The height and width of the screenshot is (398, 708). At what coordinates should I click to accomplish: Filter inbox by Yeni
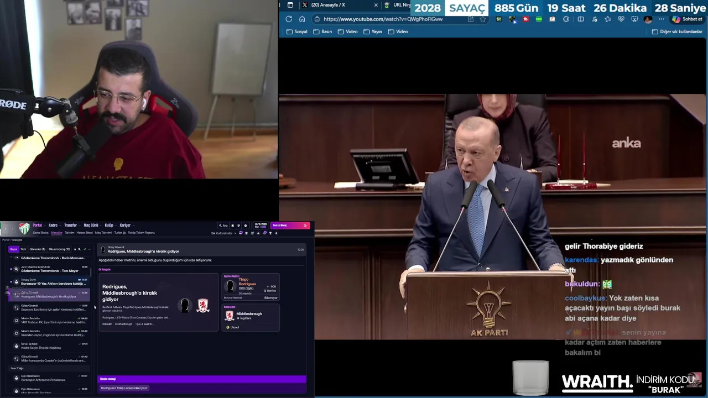coord(23,249)
